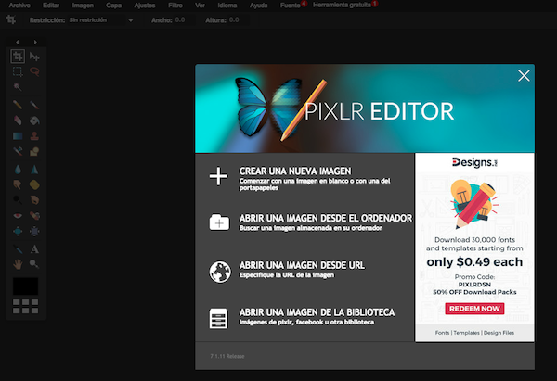
Task: Click Fonts | Templates | Design Files link
Action: [x=474, y=333]
